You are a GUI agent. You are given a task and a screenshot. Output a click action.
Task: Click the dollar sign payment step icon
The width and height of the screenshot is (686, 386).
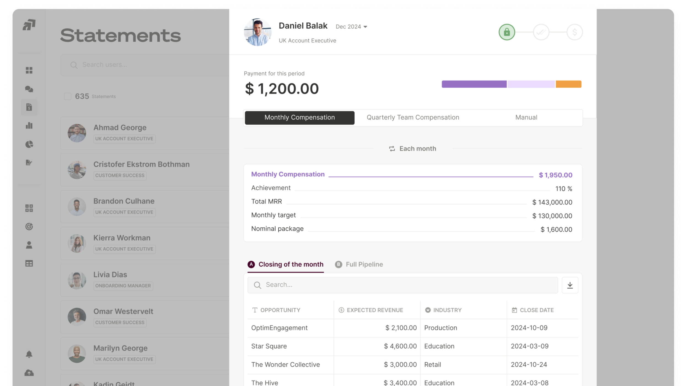574,32
